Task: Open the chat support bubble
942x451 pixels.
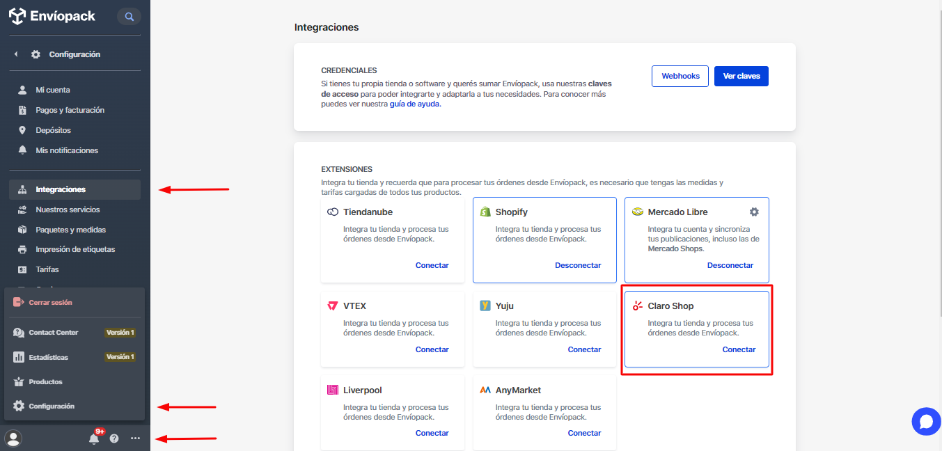Action: (926, 422)
